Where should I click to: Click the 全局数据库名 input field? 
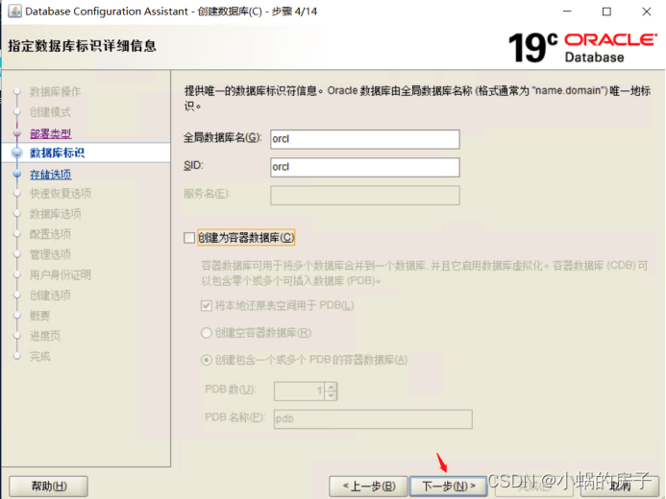pos(365,139)
